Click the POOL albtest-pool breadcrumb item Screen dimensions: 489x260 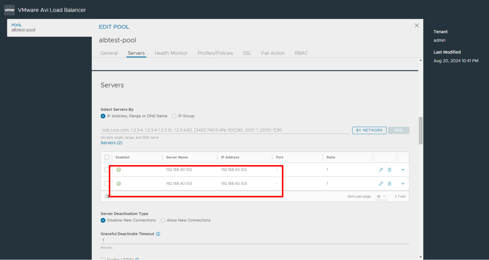click(x=49, y=27)
